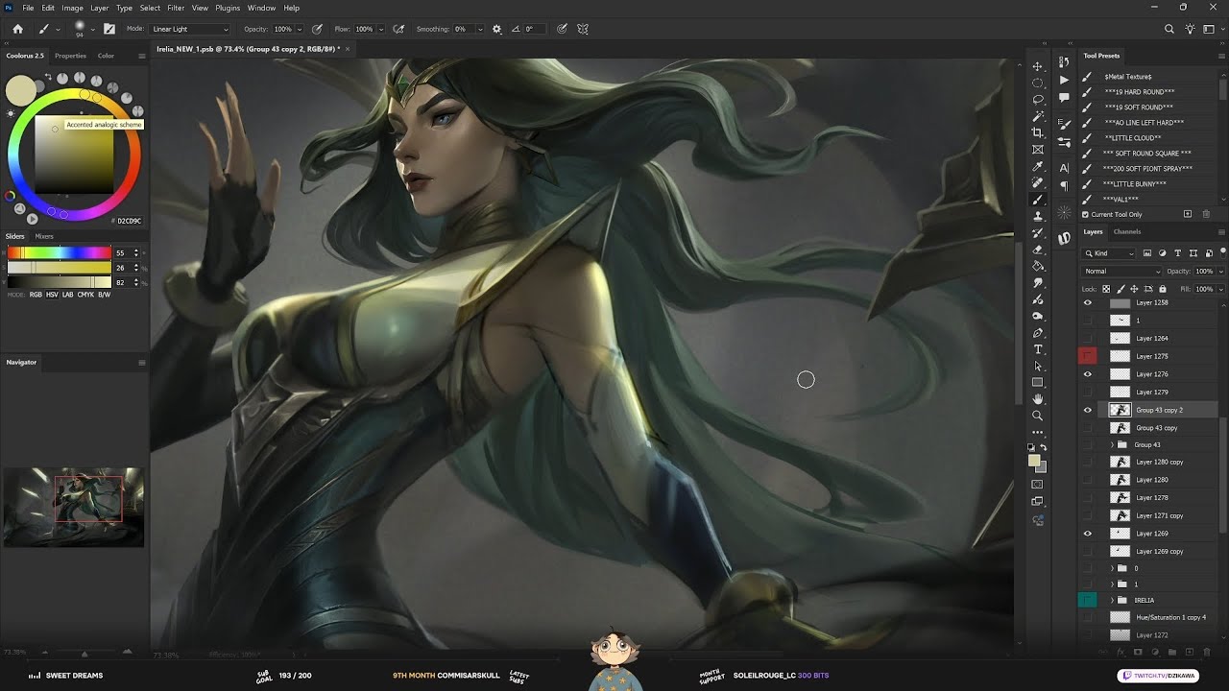Viewport: 1229px width, 691px height.
Task: Select CMYK slider mode
Action: click(x=85, y=295)
